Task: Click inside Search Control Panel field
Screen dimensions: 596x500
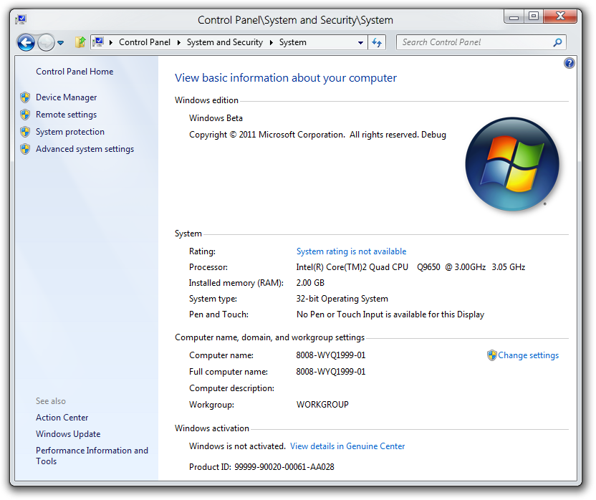Action: [x=473, y=42]
